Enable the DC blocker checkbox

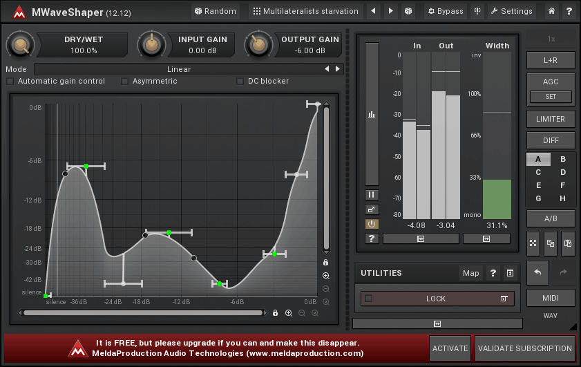click(x=240, y=82)
